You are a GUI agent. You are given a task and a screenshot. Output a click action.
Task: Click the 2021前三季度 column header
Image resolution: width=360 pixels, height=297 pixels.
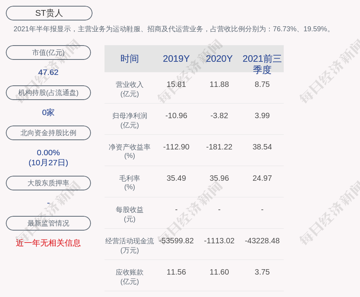point(262,64)
